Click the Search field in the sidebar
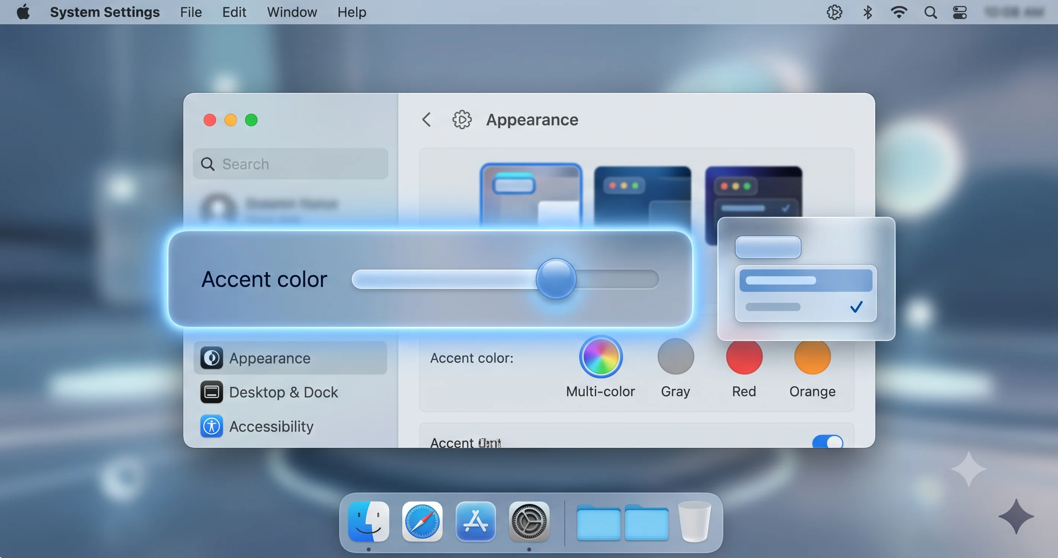 click(291, 164)
